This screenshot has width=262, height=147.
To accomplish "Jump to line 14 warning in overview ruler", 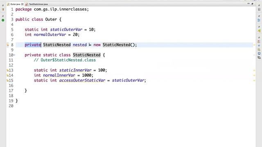I will point(254,75).
